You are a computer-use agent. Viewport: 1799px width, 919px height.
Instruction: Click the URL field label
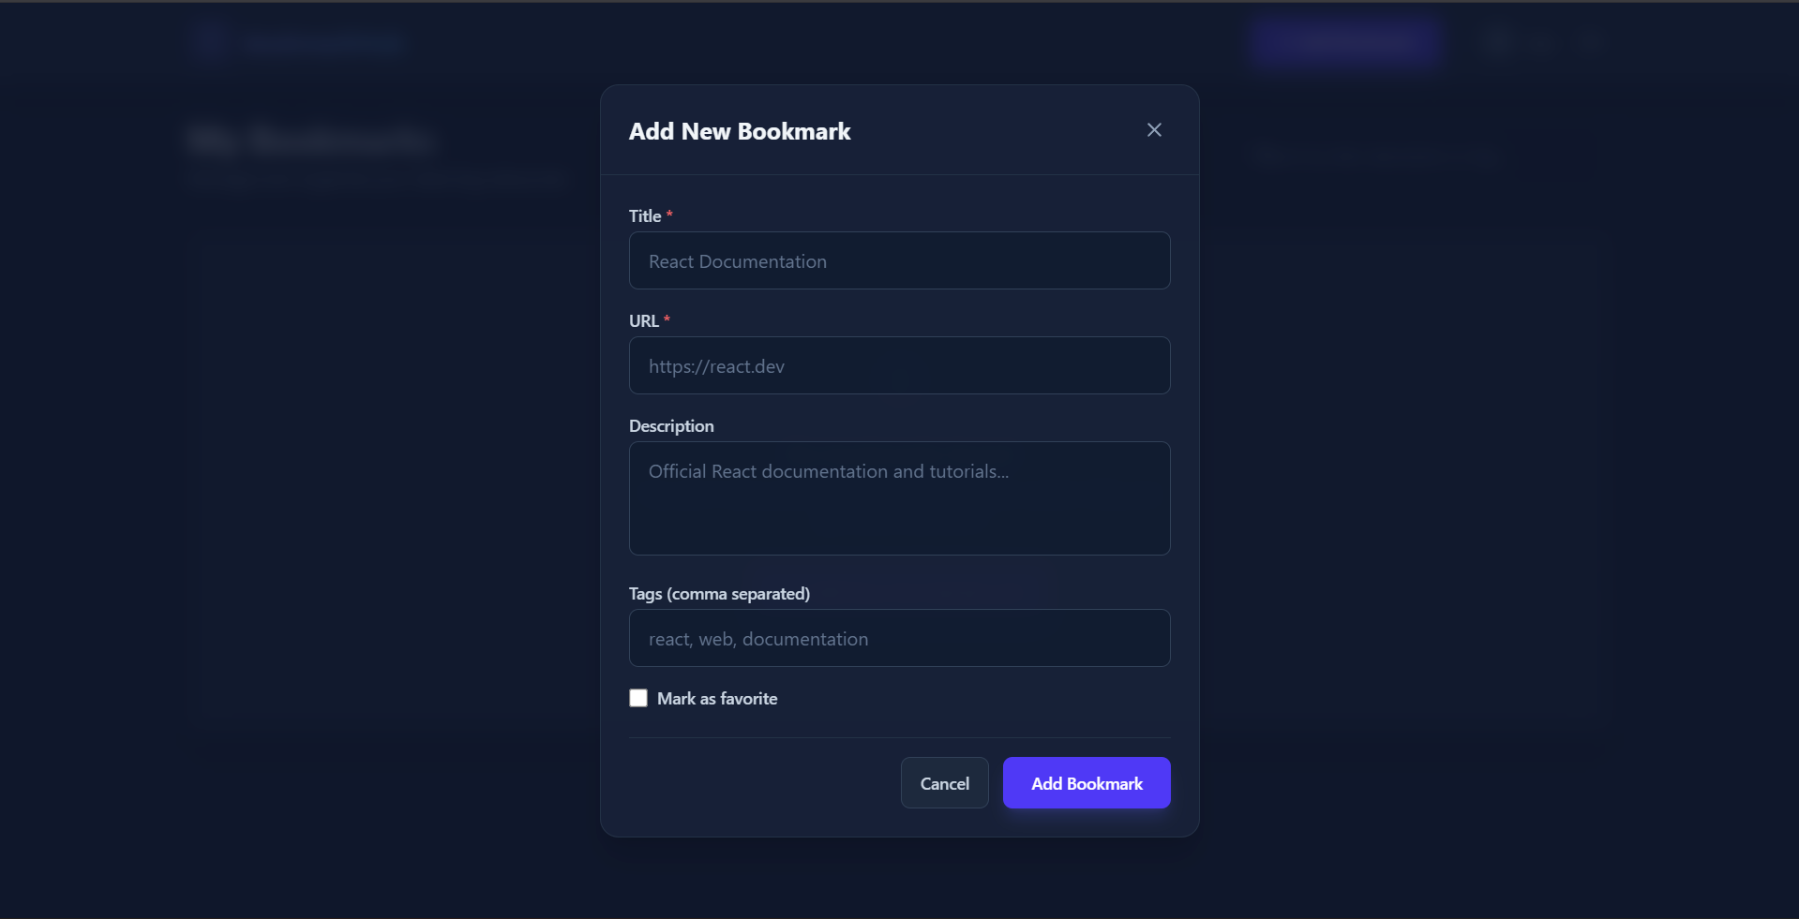pos(643,321)
